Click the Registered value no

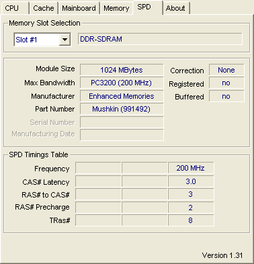tap(226, 83)
